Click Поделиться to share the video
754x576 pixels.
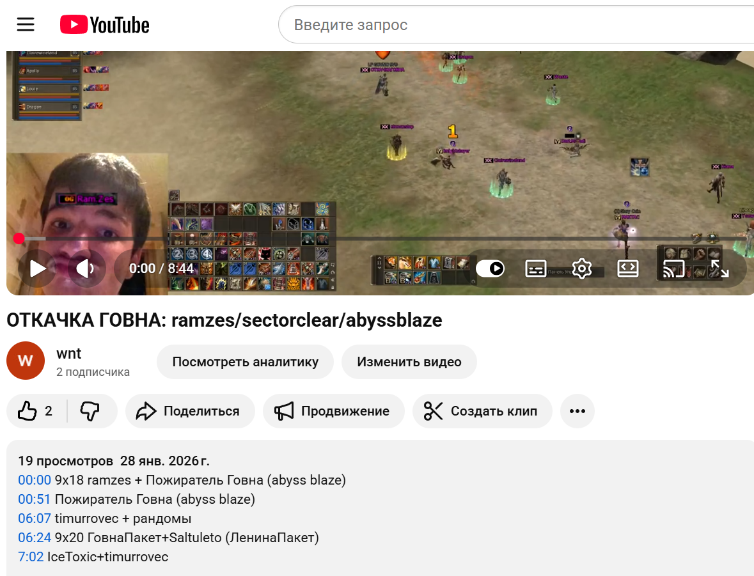pos(190,410)
